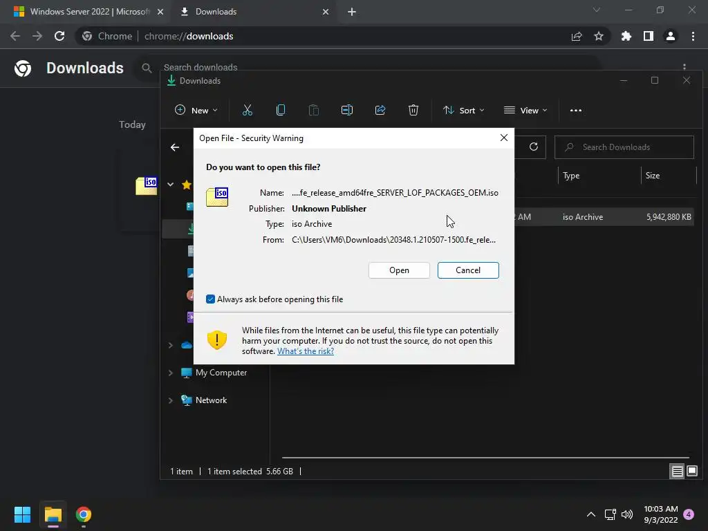Open Chrome's three-dot menu
708x531 pixels.
[693, 36]
